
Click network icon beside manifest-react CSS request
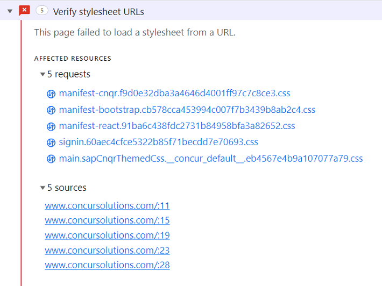[x=51, y=126]
